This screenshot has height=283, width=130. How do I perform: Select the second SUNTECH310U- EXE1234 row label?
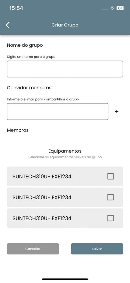point(42,197)
